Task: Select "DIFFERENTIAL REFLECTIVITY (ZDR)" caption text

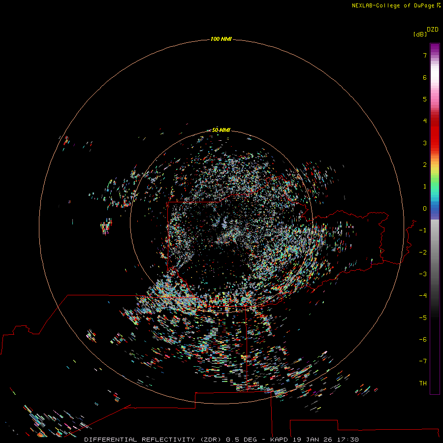Action: coord(154,440)
